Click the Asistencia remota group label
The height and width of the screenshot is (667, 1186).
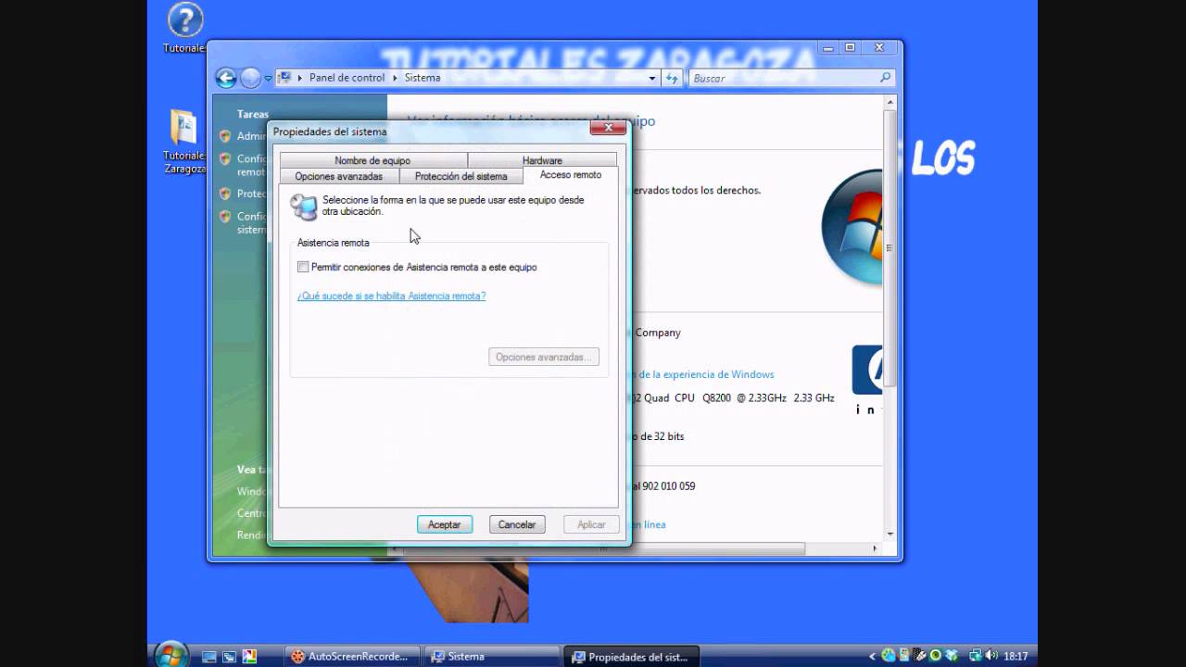coord(334,243)
